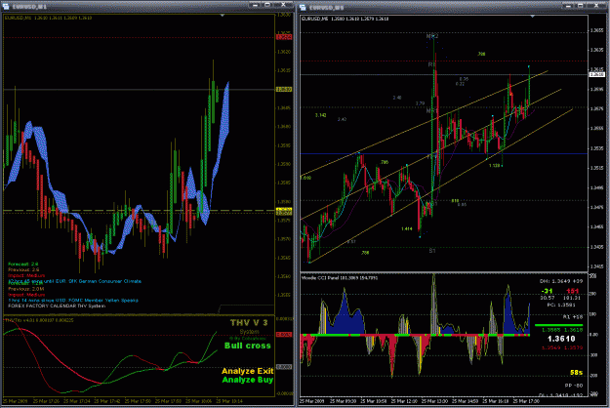Click the 'PP -80' pivot label
Viewport: 610px width, 408px height.
pyautogui.click(x=574, y=386)
